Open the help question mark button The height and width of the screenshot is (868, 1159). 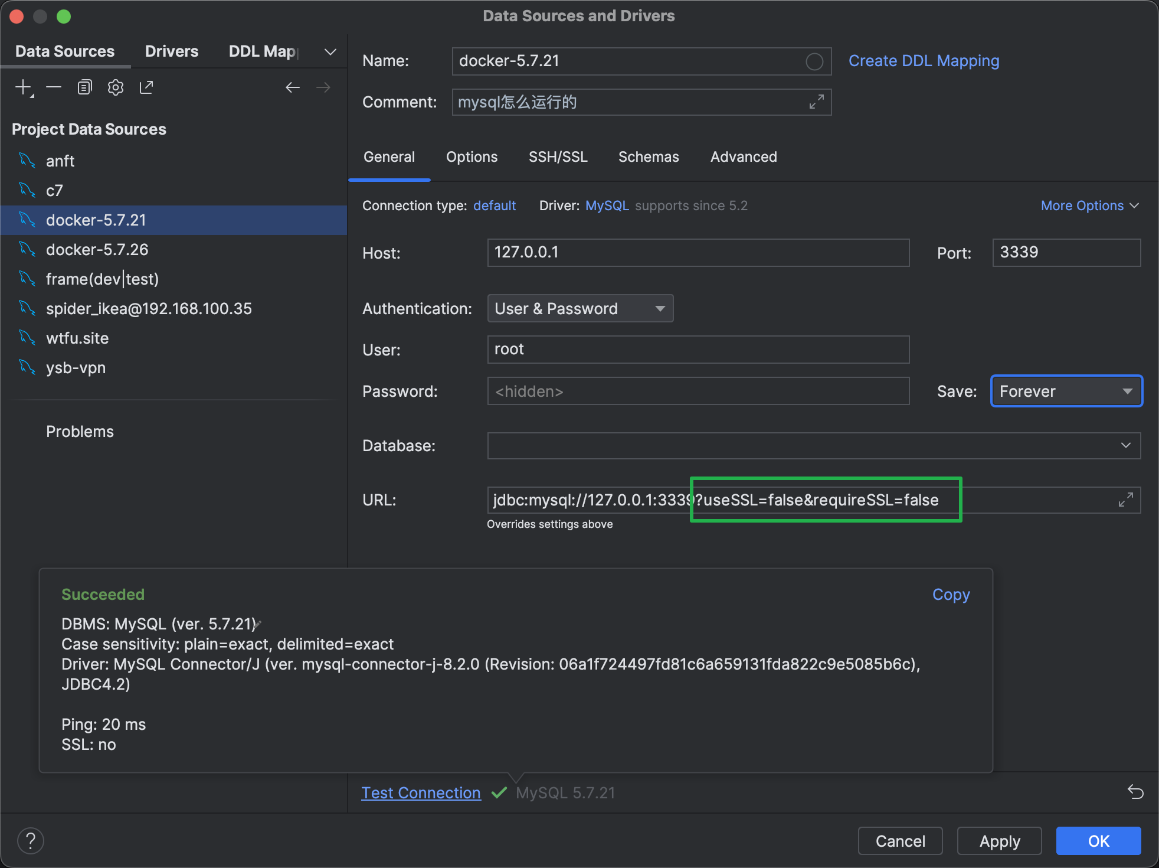pos(31,841)
